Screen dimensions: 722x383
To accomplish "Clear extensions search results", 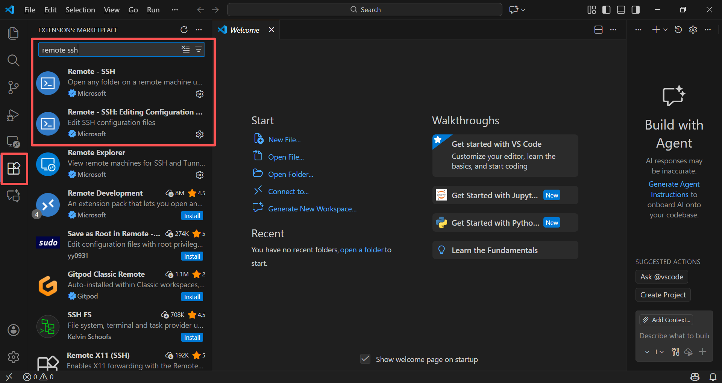I will [x=186, y=49].
